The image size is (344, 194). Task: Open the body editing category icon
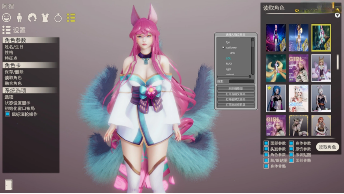19,18
